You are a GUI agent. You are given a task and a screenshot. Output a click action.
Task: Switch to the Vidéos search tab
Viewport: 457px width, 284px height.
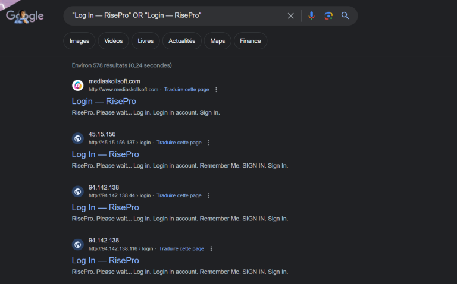113,41
